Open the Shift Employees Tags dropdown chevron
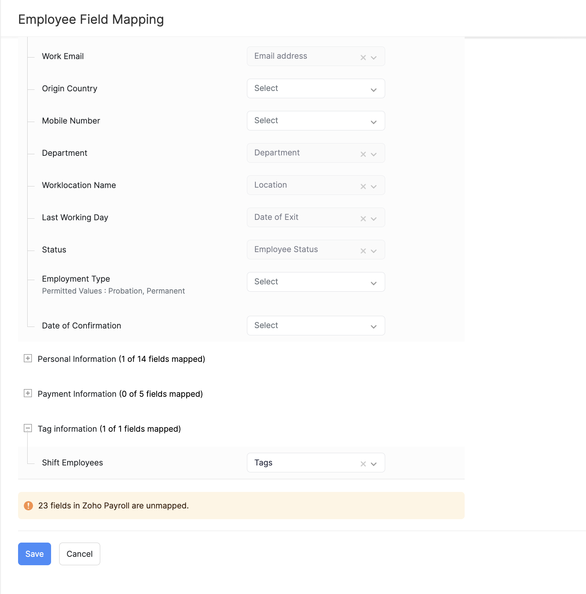This screenshot has height=594, width=586. 374,464
